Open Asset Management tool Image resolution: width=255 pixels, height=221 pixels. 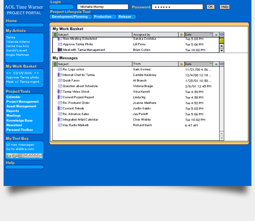[x=21, y=106]
